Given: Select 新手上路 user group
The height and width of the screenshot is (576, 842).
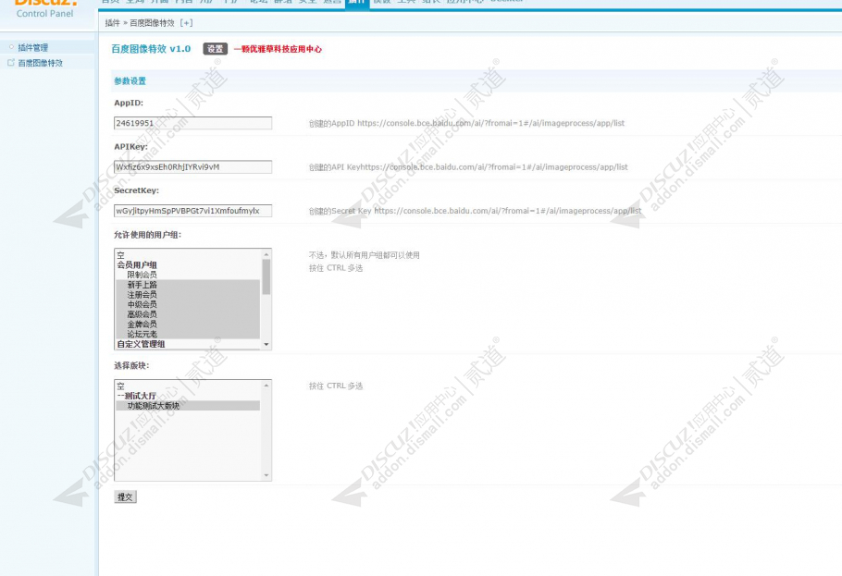Looking at the screenshot, I should (x=188, y=285).
